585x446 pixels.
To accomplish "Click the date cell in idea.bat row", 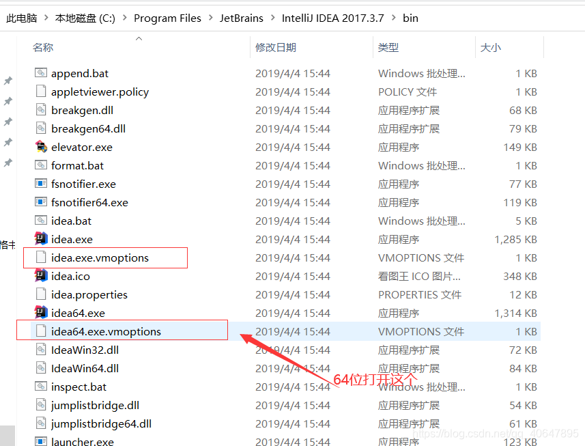I will click(293, 221).
